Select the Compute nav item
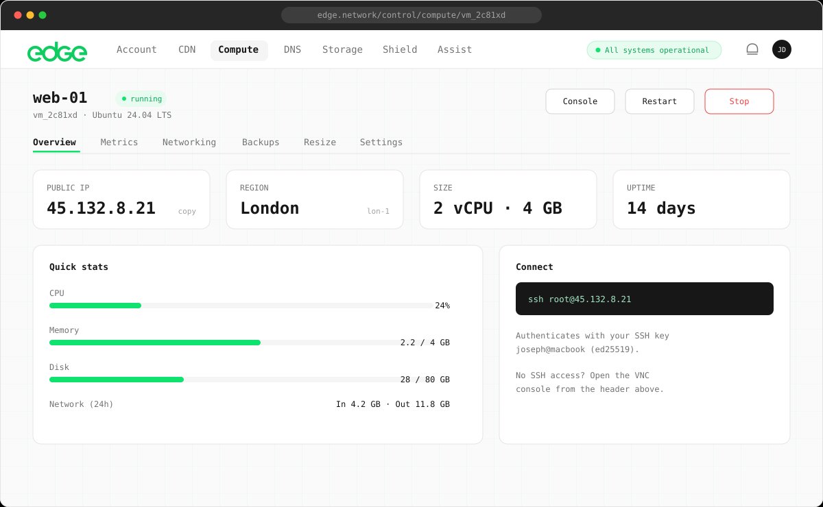This screenshot has height=507, width=823. tap(239, 50)
